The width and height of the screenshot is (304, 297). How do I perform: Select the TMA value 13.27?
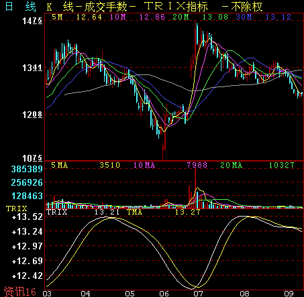(x=187, y=212)
